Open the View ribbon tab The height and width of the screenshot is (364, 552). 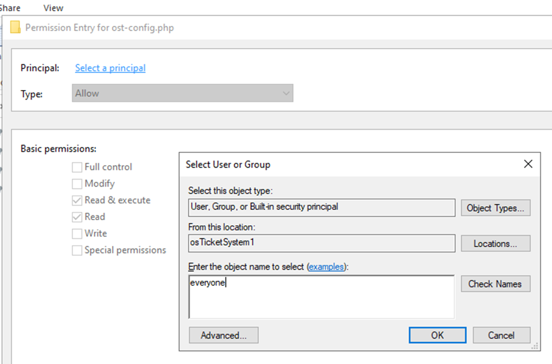pos(53,8)
